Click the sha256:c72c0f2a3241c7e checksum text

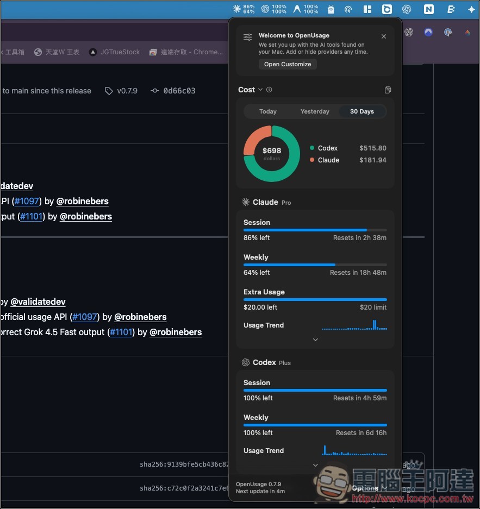[184, 488]
